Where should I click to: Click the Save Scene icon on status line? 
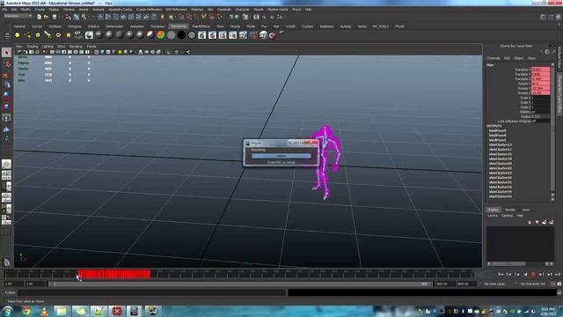click(x=55, y=17)
